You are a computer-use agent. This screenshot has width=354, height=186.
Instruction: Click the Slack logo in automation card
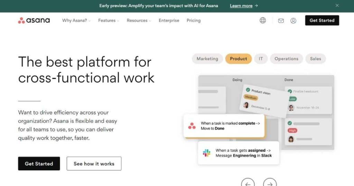tap(207, 153)
